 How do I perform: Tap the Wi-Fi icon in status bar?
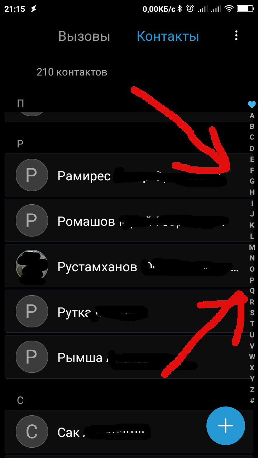pos(229,9)
